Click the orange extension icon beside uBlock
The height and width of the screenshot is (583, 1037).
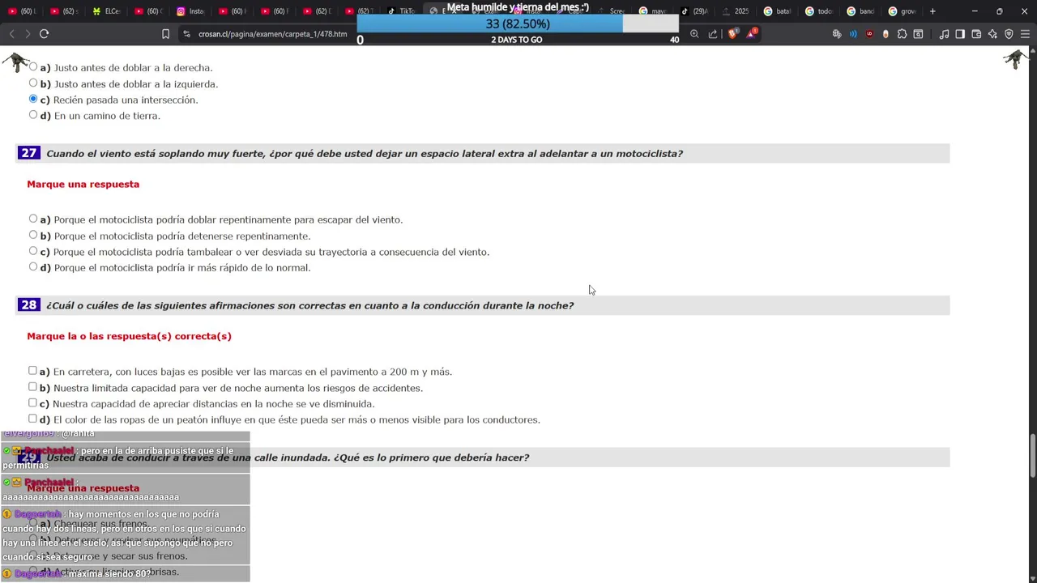[x=886, y=34]
